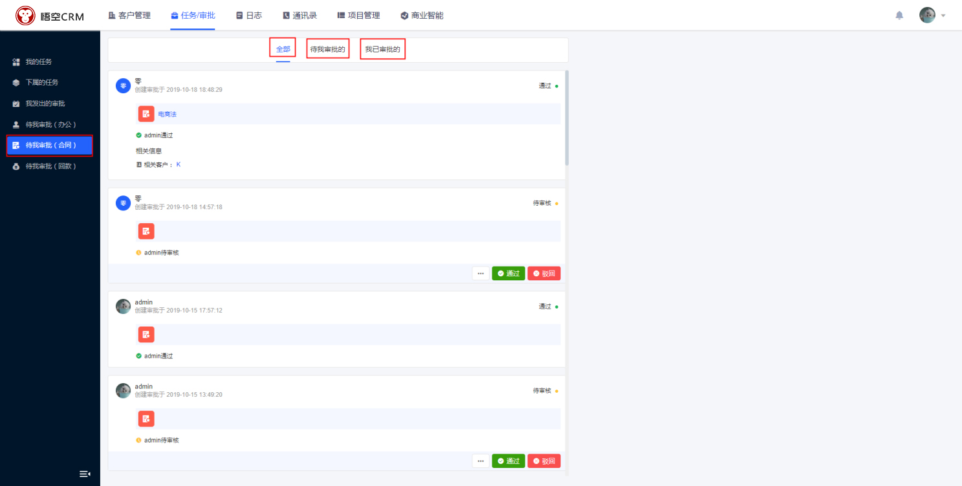Select the 全部 tab

283,49
